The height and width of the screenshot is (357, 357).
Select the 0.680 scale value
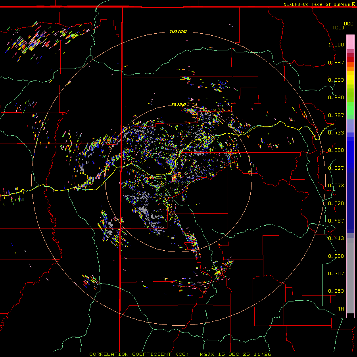tap(336, 150)
